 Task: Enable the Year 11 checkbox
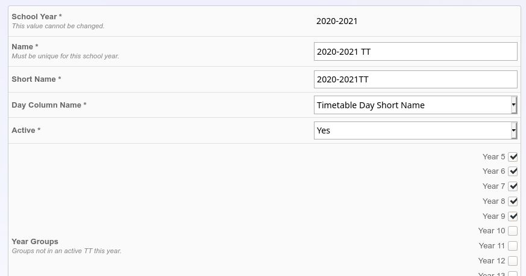[513, 246]
